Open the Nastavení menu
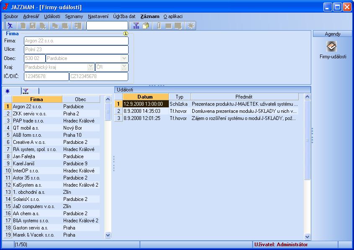354x250 pixels. click(98, 16)
